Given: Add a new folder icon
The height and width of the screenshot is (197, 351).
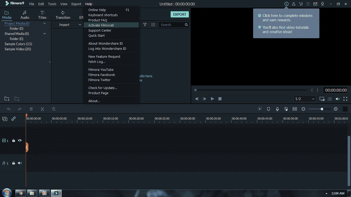Looking at the screenshot, I should pyautogui.click(x=7, y=99).
